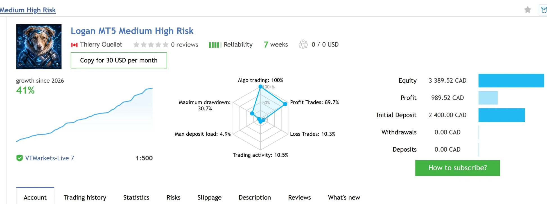Click the shield icon at top right
547x204 pixels.
pyautogui.click(x=544, y=10)
